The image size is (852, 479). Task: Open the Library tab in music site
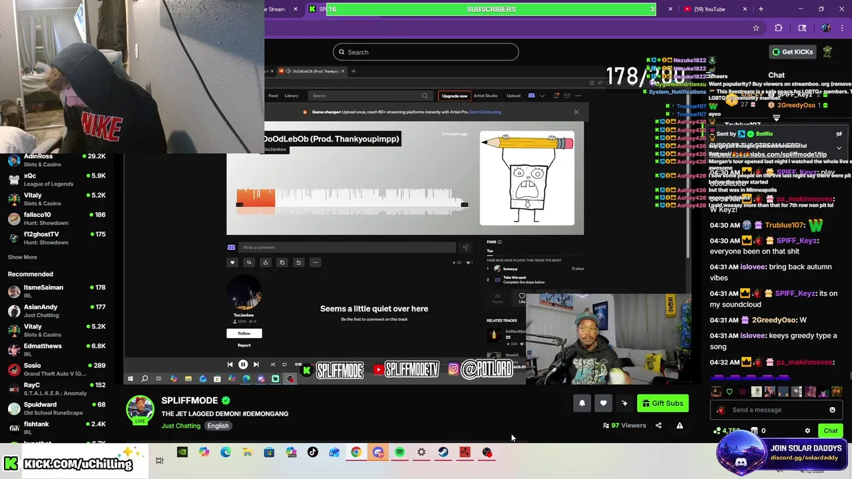coord(292,96)
